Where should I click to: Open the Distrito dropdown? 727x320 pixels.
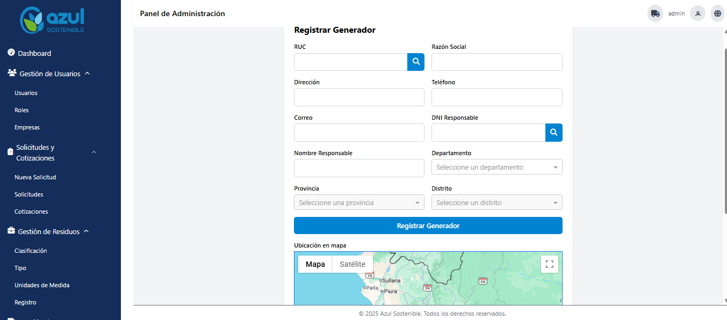click(x=497, y=202)
